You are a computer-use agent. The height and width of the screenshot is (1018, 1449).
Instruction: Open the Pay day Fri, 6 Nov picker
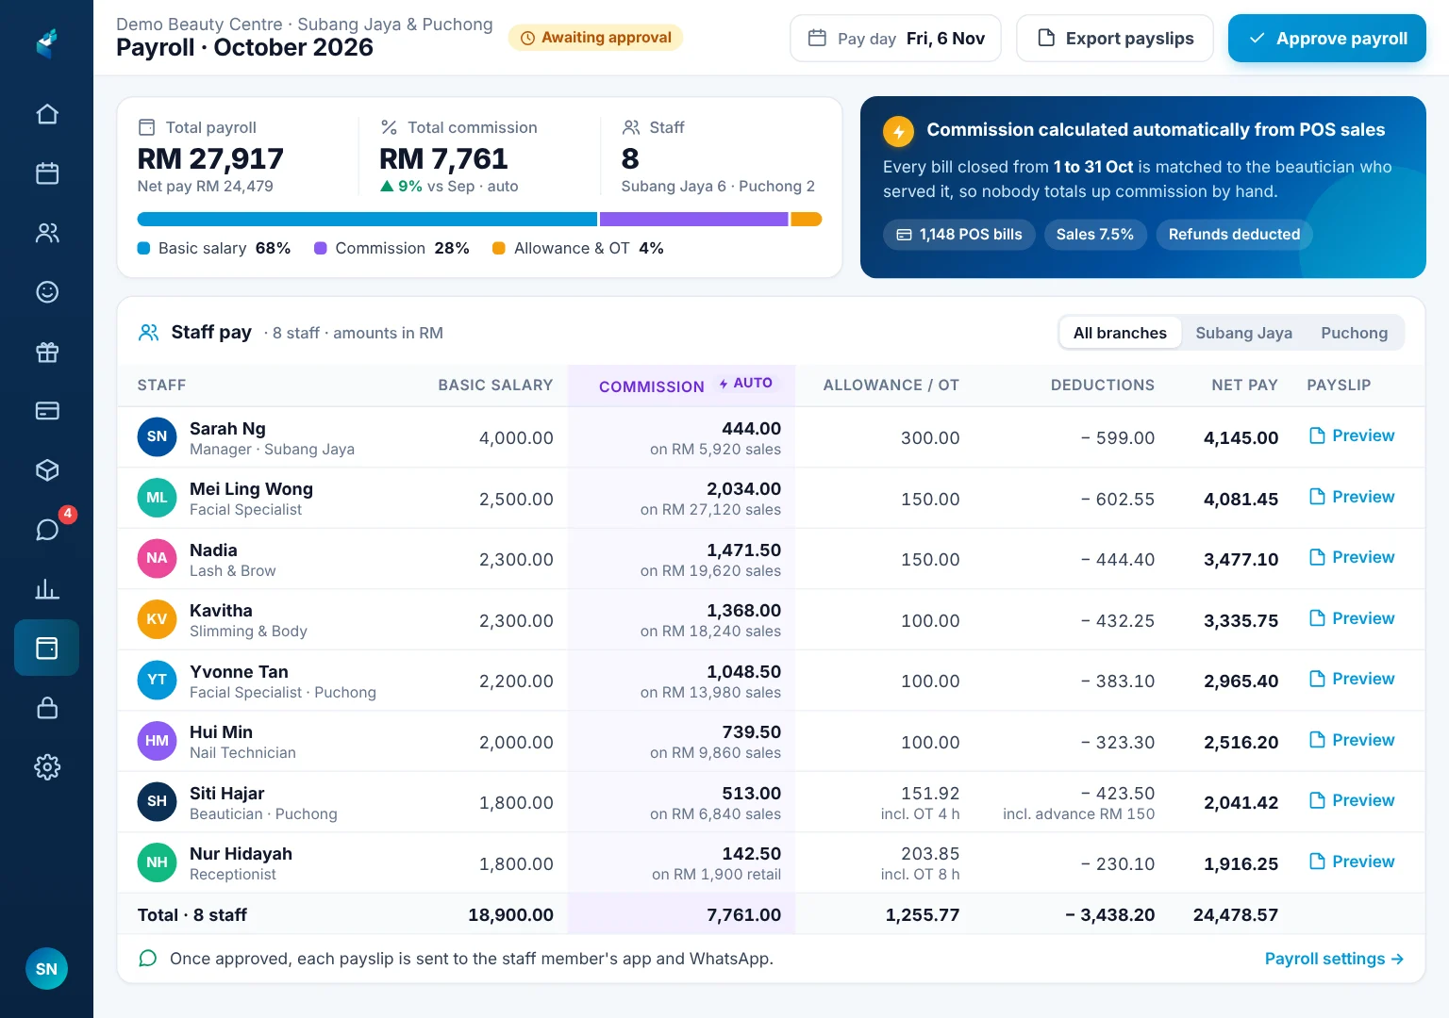[x=895, y=39]
